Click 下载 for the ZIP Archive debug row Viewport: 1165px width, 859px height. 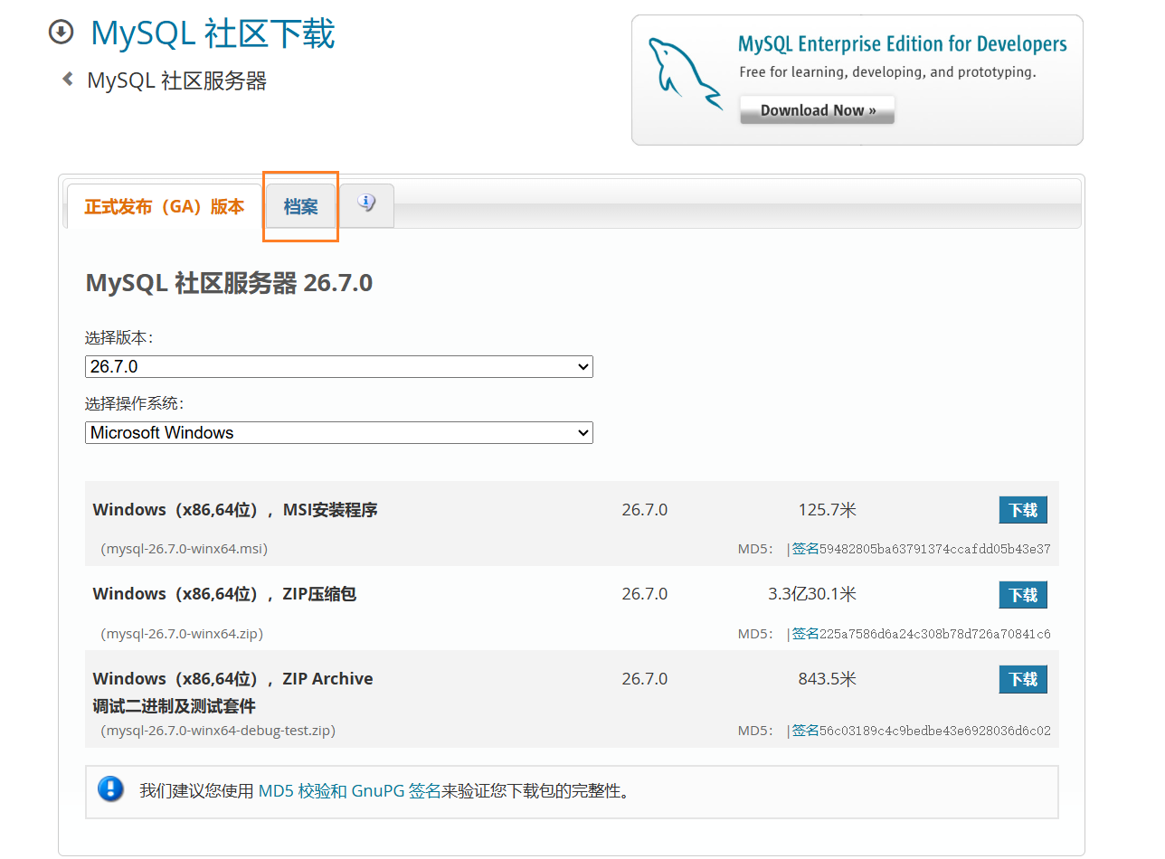pos(1023,679)
